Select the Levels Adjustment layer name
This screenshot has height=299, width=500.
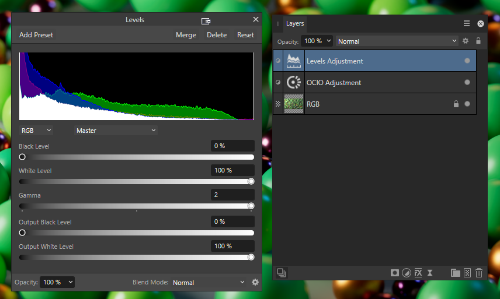(335, 61)
